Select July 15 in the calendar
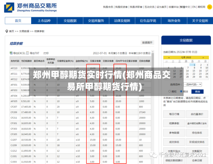This screenshot has width=213, height=164. (x=194, y=71)
